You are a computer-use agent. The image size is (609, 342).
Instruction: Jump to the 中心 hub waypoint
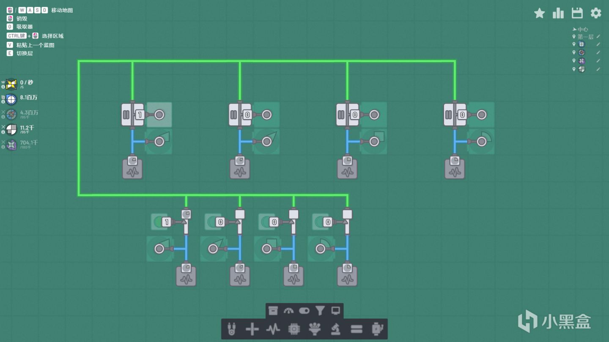point(580,29)
